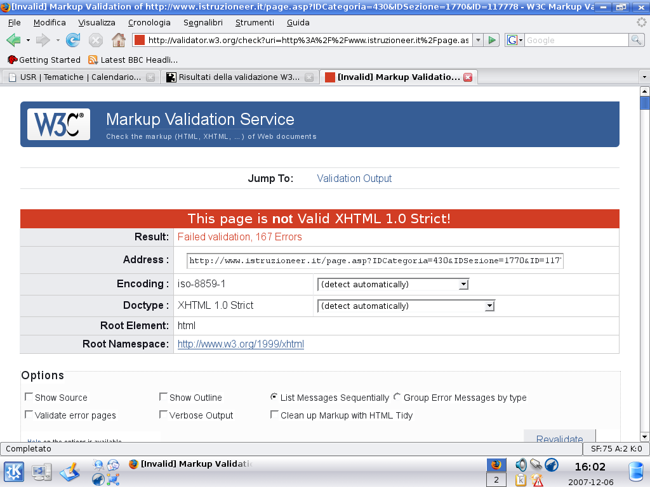Jump to Validation Output link
Image resolution: width=650 pixels, height=487 pixels.
354,178
